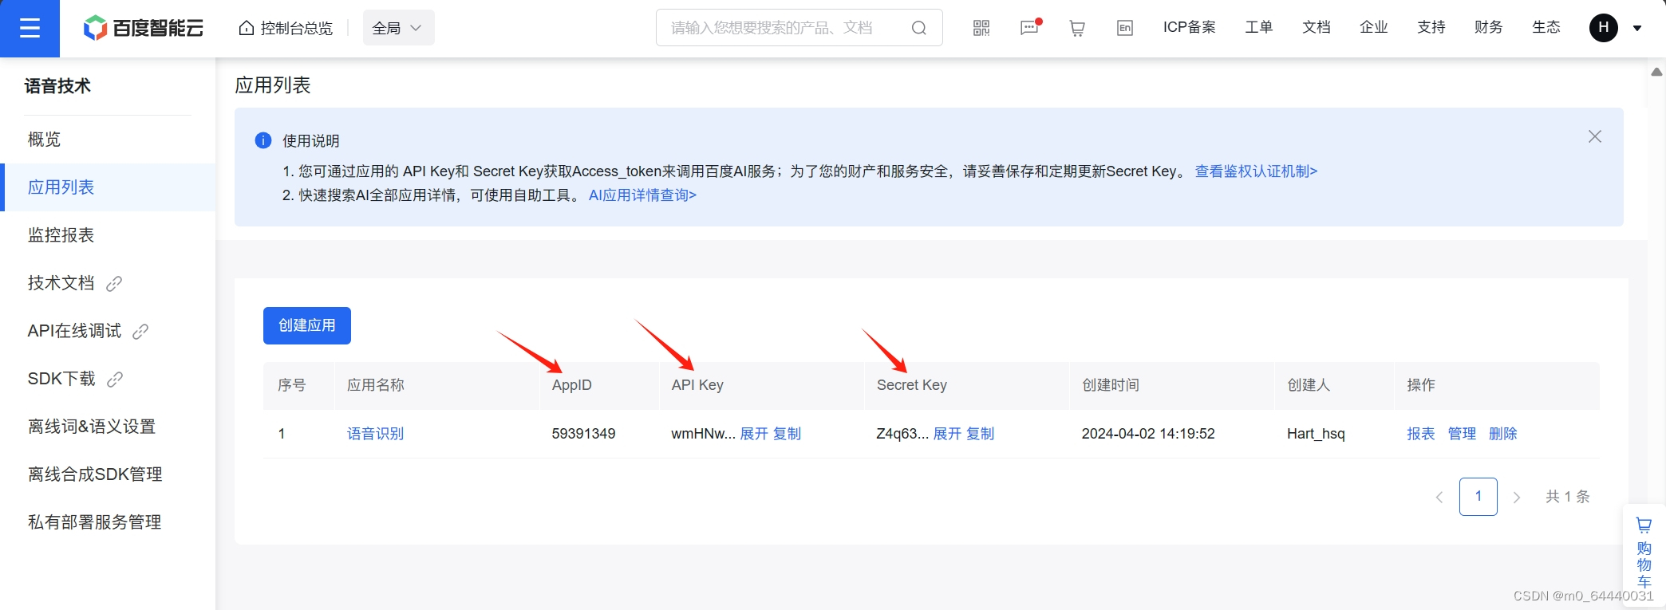Click the blue info icon beside 使用说明
The height and width of the screenshot is (610, 1666).
tap(263, 140)
